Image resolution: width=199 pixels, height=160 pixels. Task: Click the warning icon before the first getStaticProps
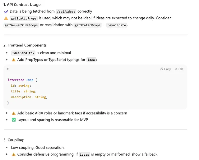pyautogui.click(x=6, y=18)
